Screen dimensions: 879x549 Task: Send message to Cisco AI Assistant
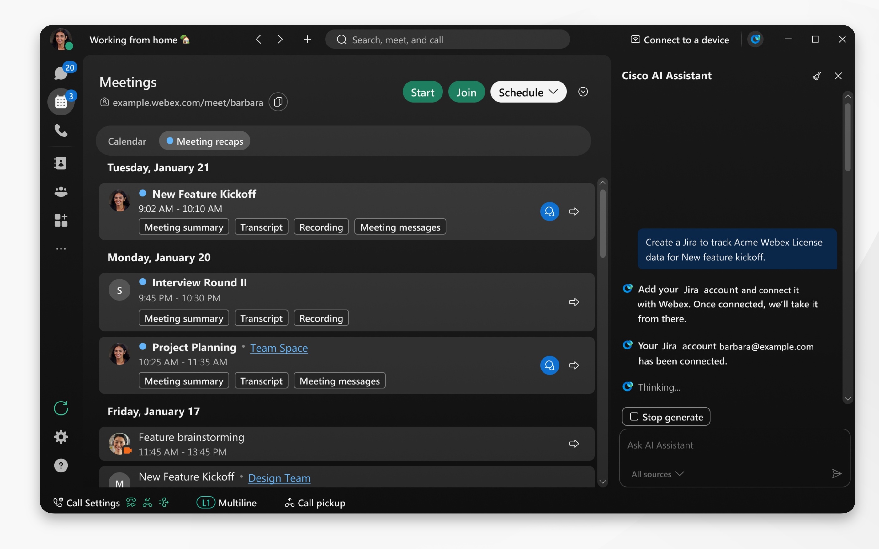coord(837,473)
